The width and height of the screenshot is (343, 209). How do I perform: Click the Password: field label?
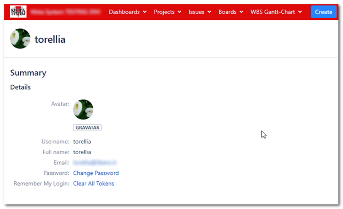[x=56, y=173]
